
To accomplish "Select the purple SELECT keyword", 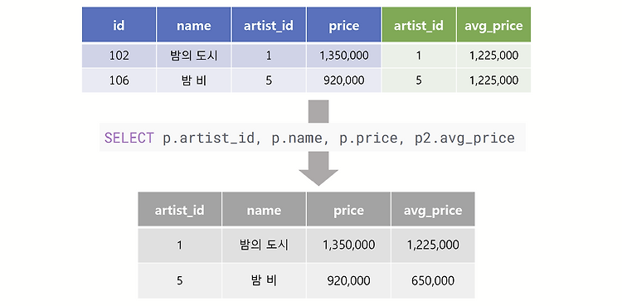I will (x=129, y=138).
